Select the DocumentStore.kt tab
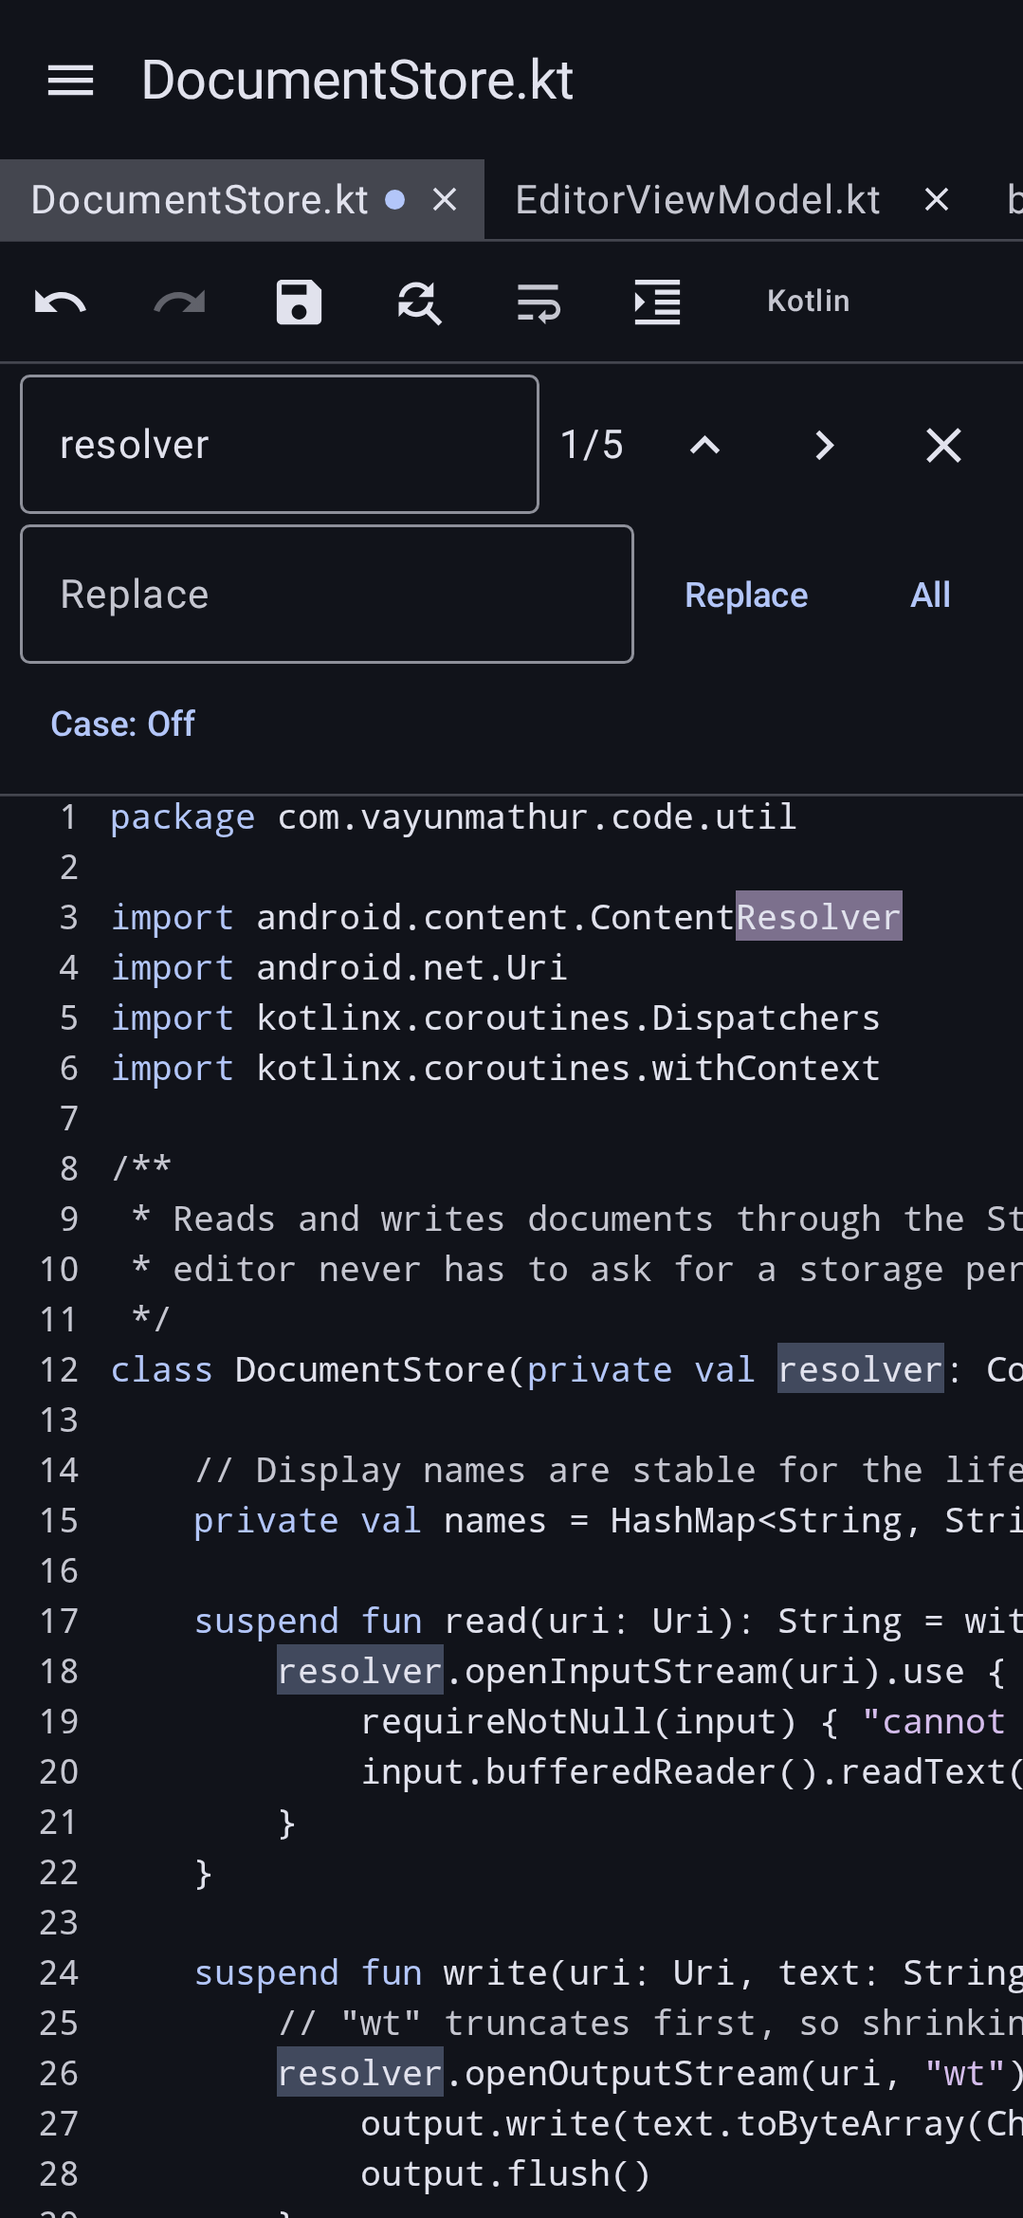This screenshot has width=1023, height=2218. point(199,200)
